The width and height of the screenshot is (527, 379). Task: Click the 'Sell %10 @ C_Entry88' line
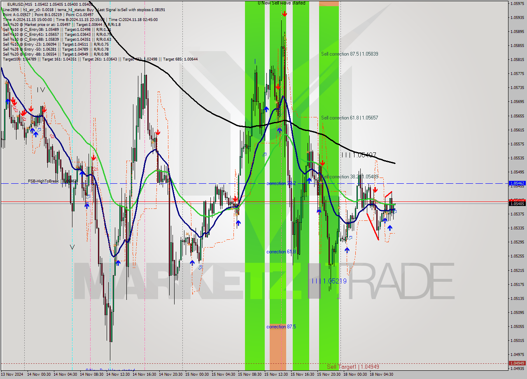tap(57, 39)
